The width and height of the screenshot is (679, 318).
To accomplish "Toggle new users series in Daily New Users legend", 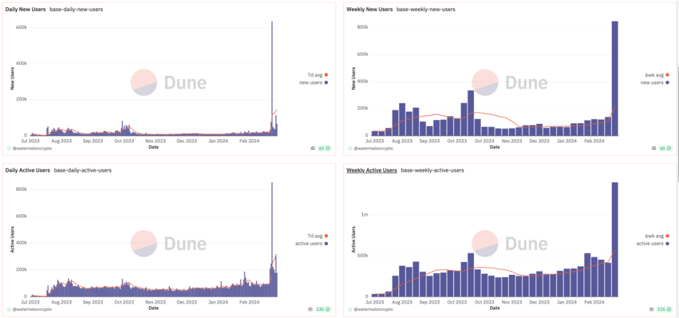I will point(315,82).
